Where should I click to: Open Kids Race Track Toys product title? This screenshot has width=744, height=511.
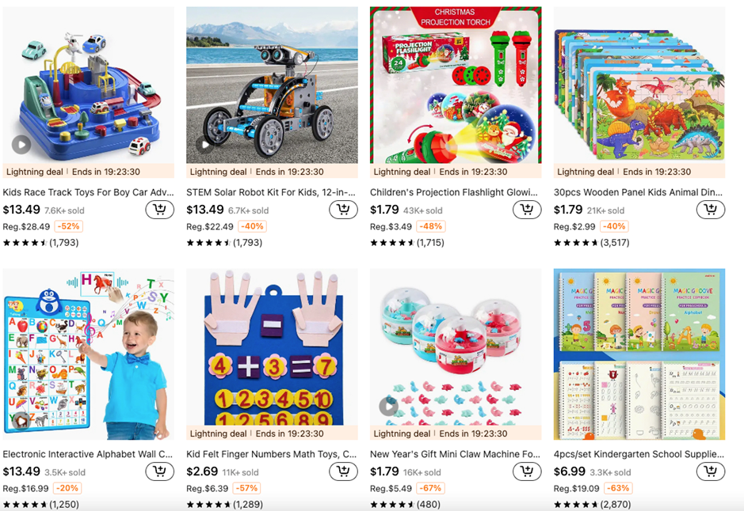[88, 192]
